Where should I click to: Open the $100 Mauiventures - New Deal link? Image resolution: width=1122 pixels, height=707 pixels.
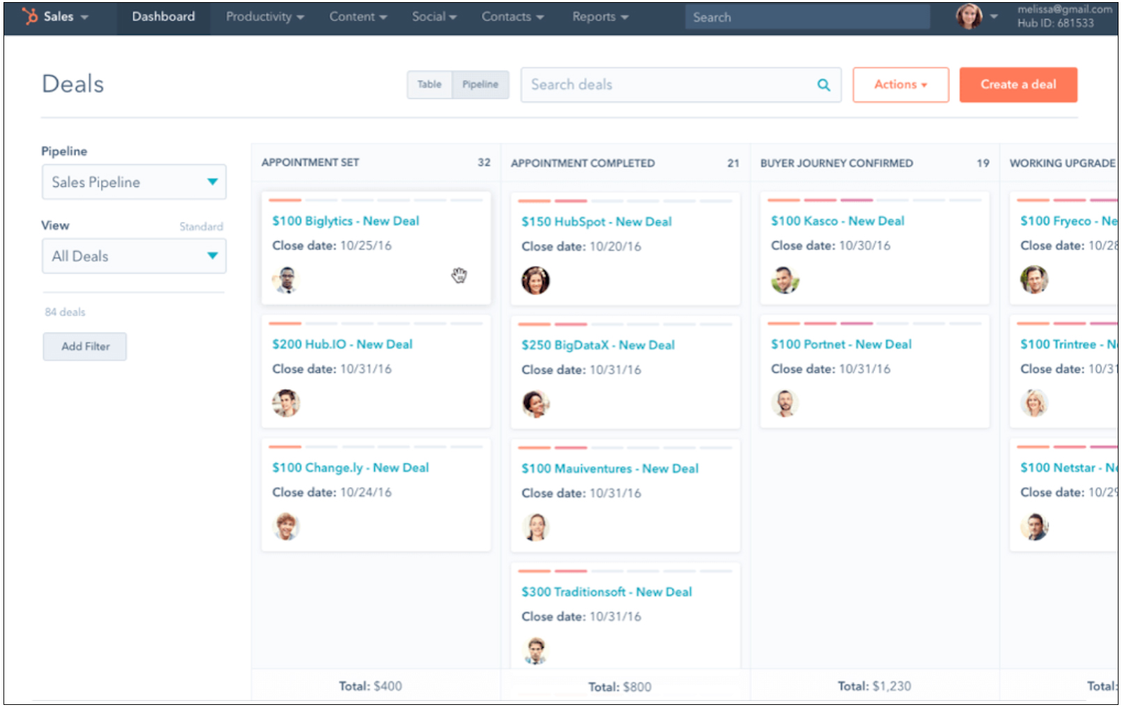pos(610,469)
